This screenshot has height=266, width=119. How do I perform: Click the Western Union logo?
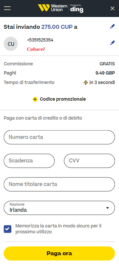click(52, 8)
